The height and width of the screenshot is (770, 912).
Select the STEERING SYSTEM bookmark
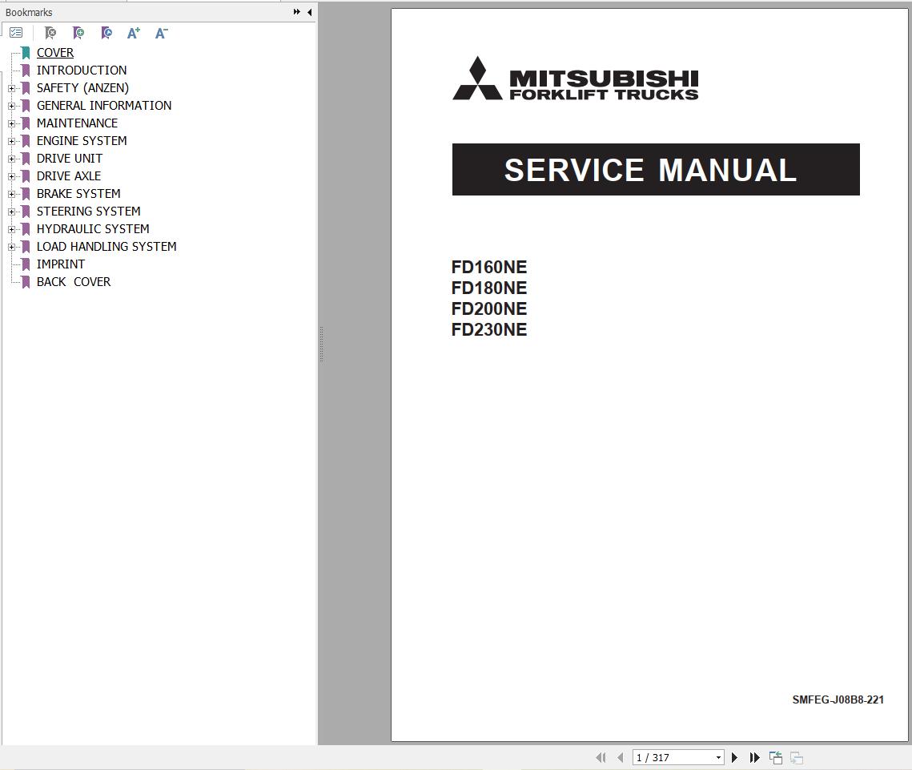(88, 212)
